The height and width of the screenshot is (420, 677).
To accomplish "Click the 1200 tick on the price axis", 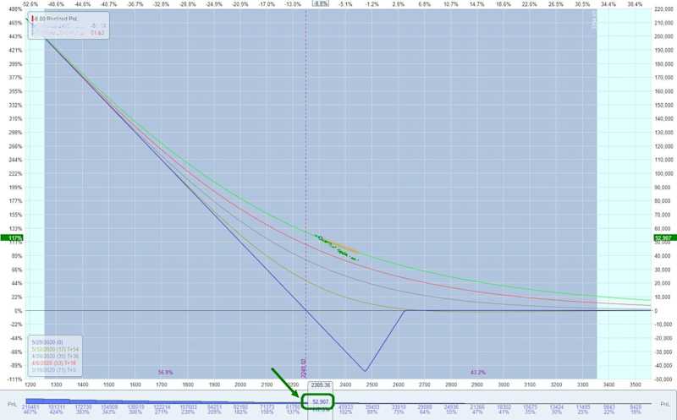I will pyautogui.click(x=30, y=385).
